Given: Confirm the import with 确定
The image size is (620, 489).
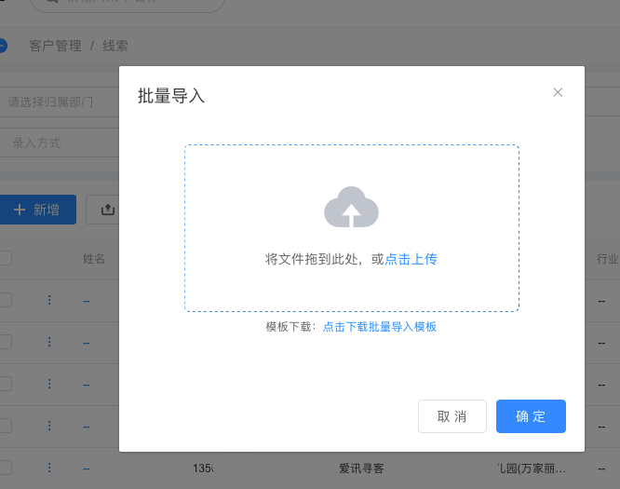Looking at the screenshot, I should [x=531, y=416].
